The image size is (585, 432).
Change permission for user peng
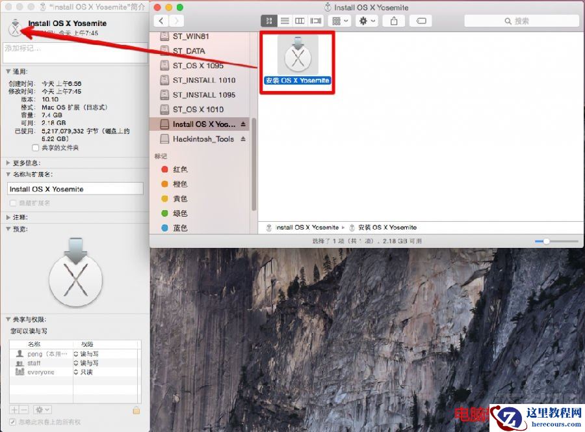pyautogui.click(x=86, y=353)
